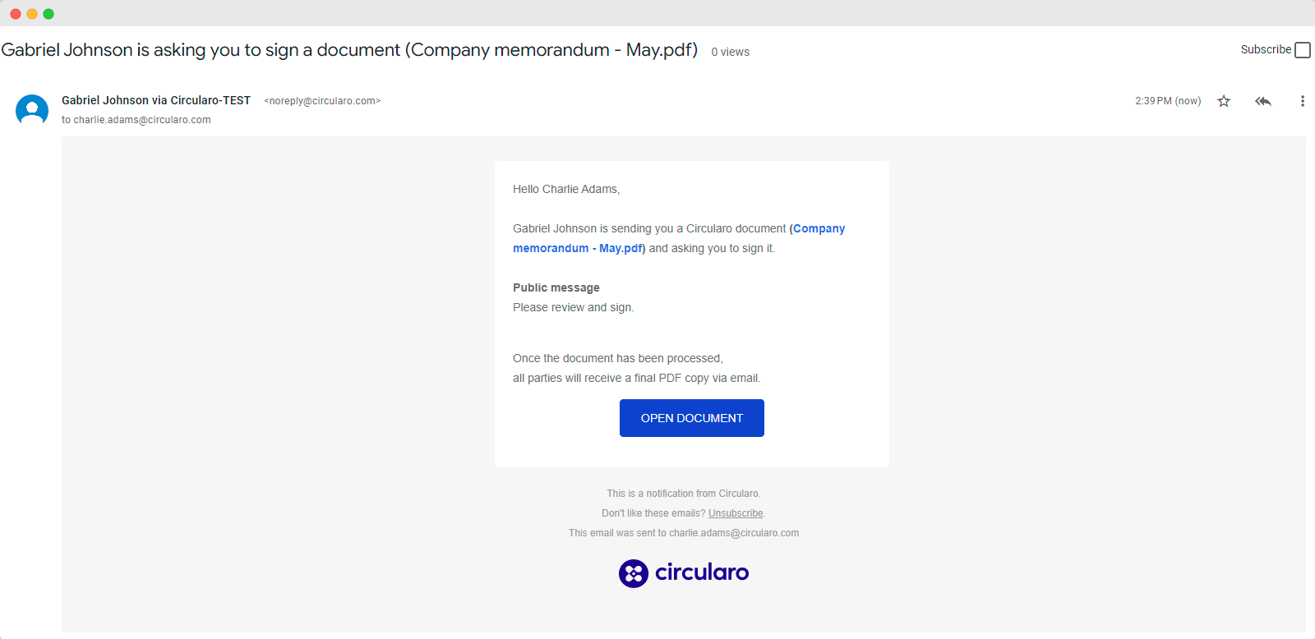Click the Circularo logo in the footer
The height and width of the screenshot is (639, 1315).
[683, 573]
